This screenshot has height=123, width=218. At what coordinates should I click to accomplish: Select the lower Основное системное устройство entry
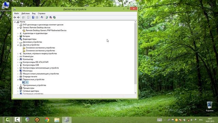pyautogui.click(x=40, y=51)
